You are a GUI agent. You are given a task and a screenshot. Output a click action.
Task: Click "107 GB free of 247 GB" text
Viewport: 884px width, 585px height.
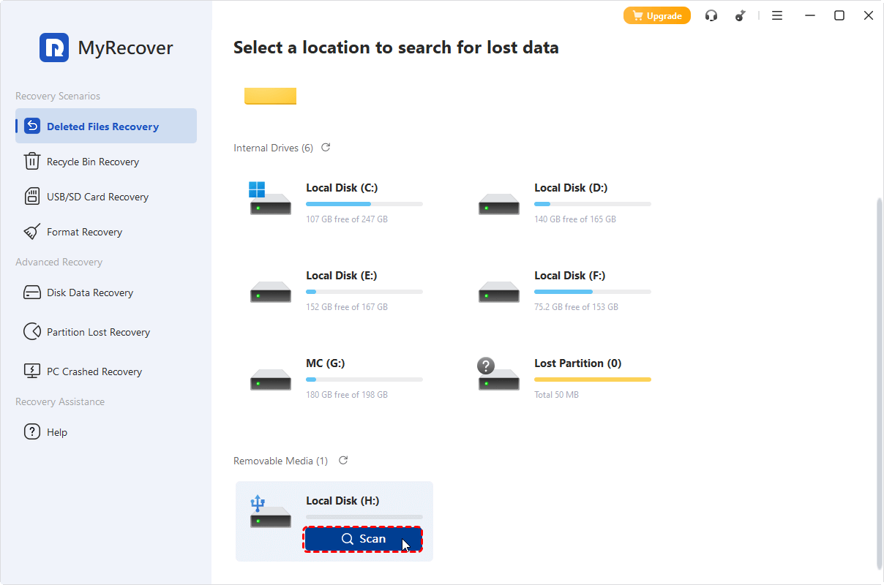[347, 219]
